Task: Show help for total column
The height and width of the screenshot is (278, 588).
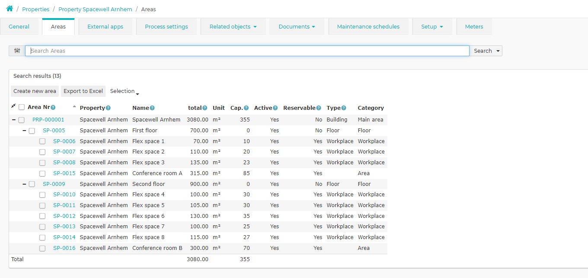Action: pyautogui.click(x=205, y=108)
